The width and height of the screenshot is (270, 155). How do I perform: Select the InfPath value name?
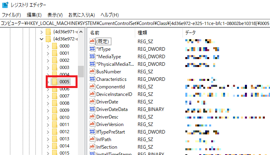tap(104, 140)
